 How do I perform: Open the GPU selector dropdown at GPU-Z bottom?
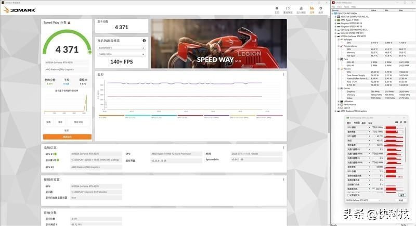tap(363, 200)
